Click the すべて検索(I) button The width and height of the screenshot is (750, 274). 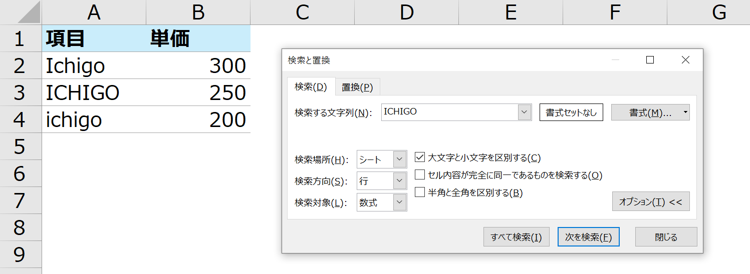pyautogui.click(x=516, y=237)
